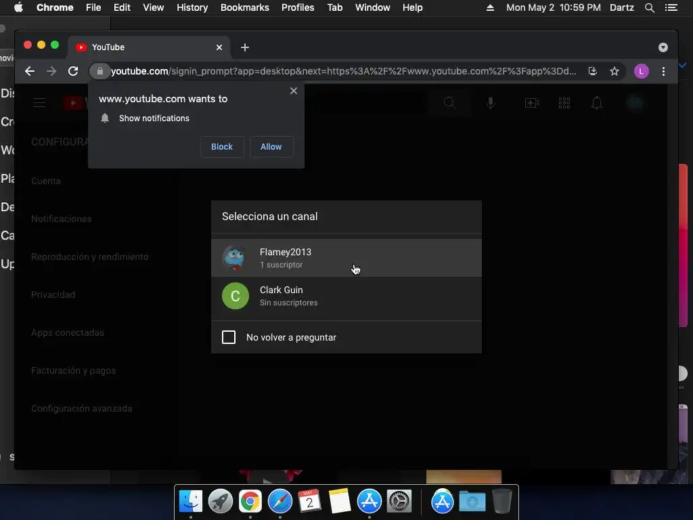Screen dimensions: 693x520
Task: Open Notification Center list icon
Action: [x=671, y=7]
